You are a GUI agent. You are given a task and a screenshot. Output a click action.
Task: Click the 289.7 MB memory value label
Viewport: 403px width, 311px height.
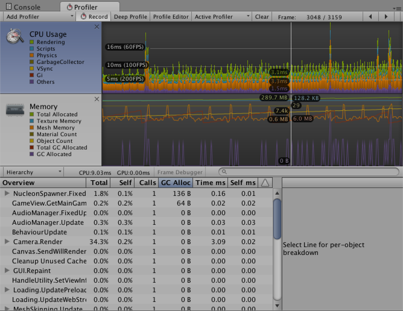point(274,98)
